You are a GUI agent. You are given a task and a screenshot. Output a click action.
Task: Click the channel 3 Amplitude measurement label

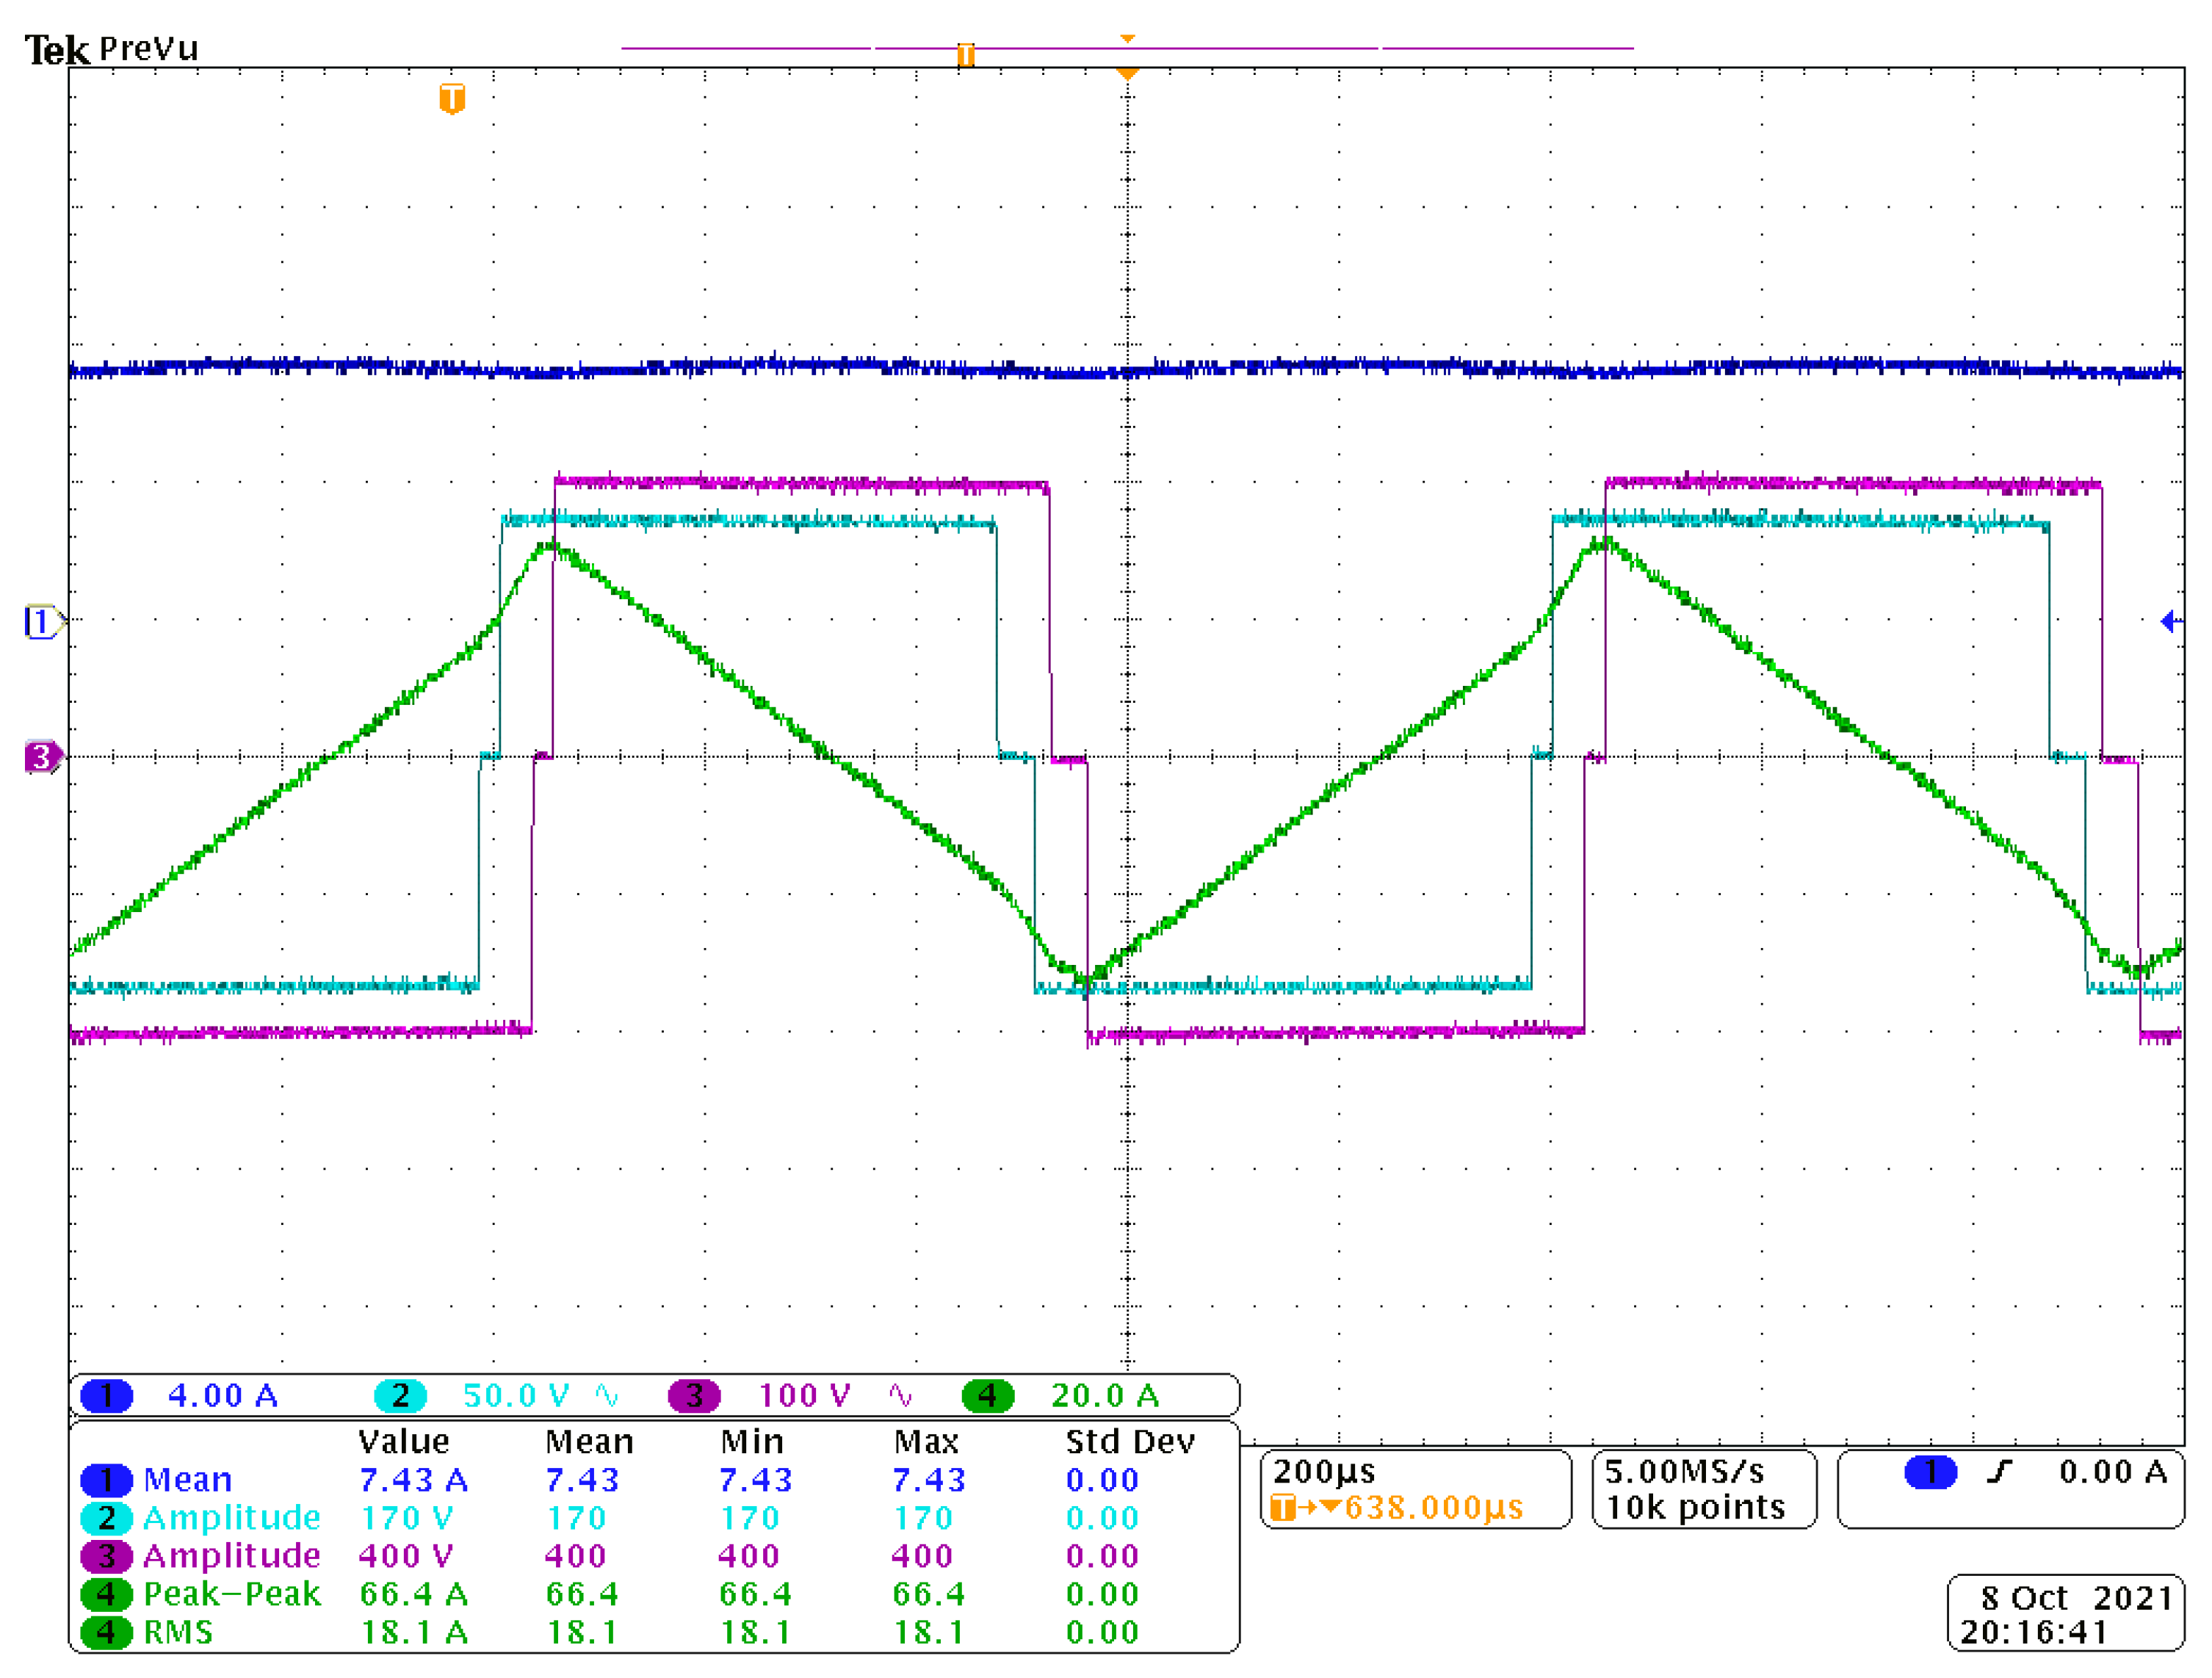(x=231, y=1556)
